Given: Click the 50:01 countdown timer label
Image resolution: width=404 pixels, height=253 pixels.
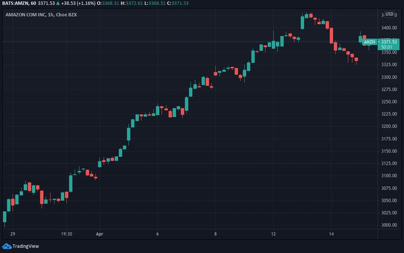Looking at the screenshot, I should (x=386, y=47).
